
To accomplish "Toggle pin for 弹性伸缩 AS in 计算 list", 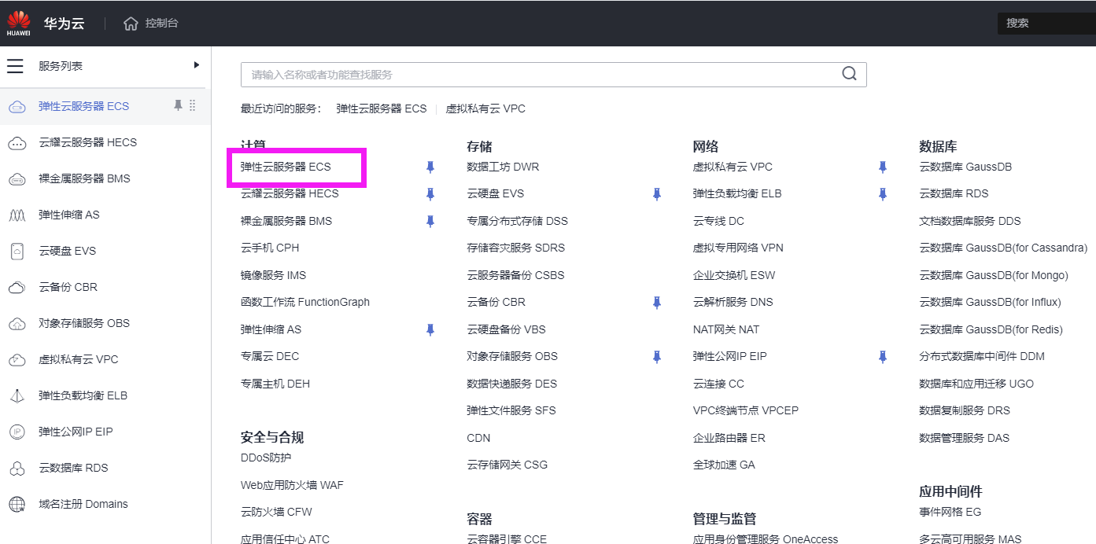I will pyautogui.click(x=430, y=329).
